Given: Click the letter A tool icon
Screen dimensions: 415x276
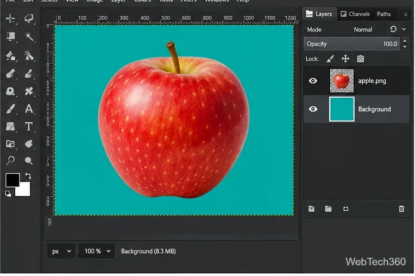Looking at the screenshot, I should [29, 109].
